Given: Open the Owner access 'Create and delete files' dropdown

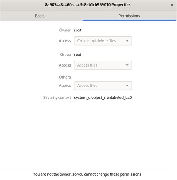Looking at the screenshot, I should pyautogui.click(x=103, y=41).
